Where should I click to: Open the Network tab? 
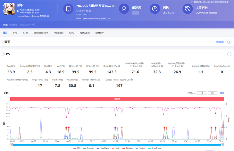85,33
